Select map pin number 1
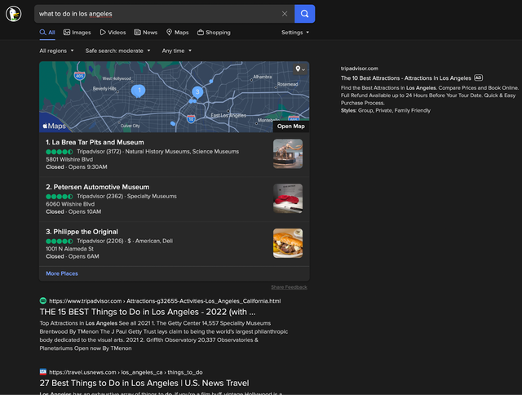 (x=138, y=91)
